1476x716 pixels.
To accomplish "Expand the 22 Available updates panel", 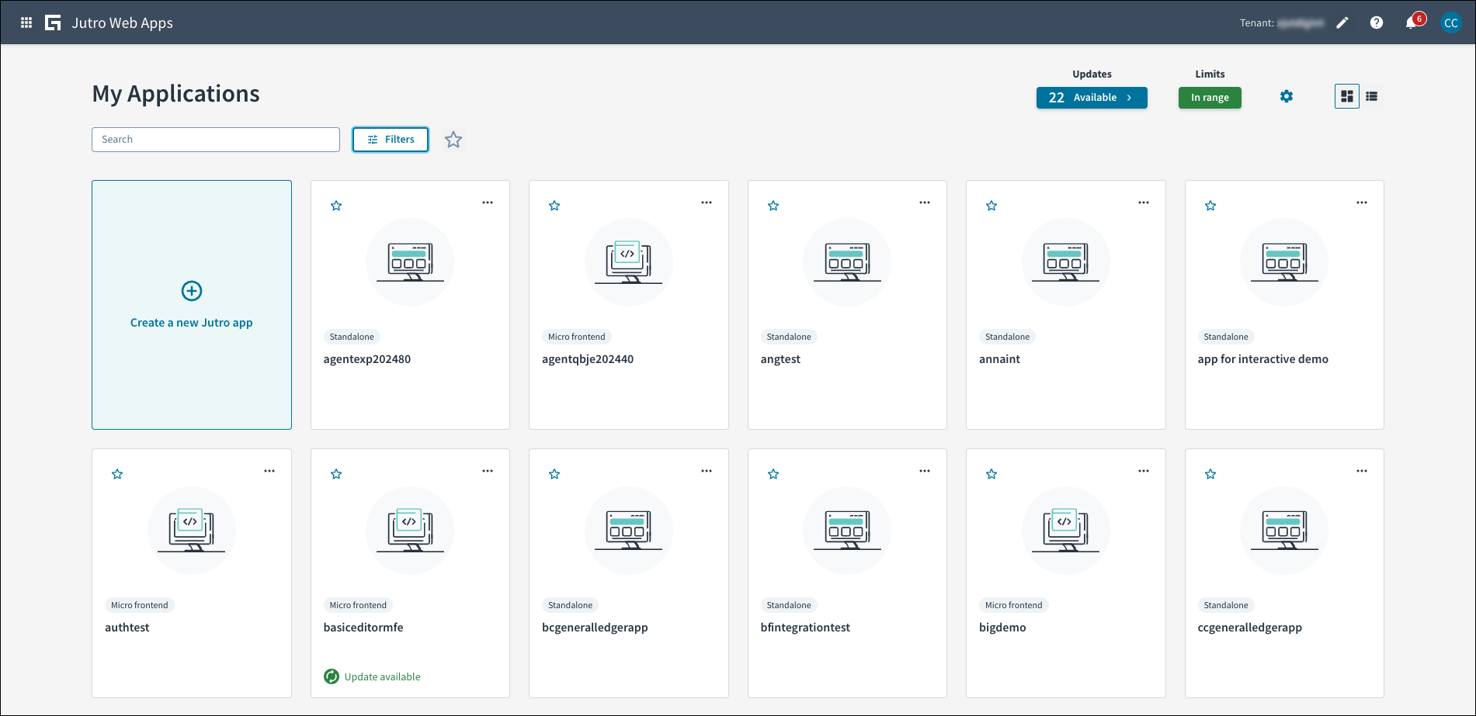I will 1091,97.
